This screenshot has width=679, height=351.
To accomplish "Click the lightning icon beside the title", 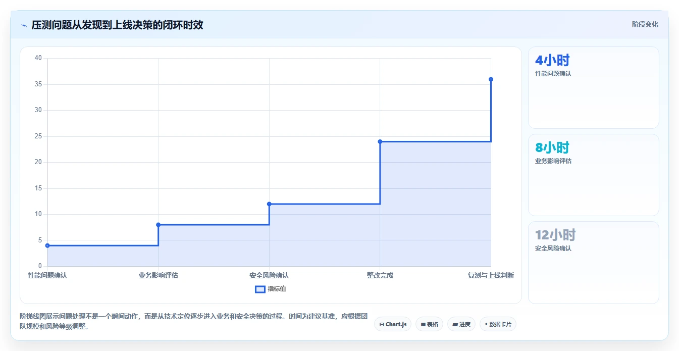I will [x=24, y=25].
